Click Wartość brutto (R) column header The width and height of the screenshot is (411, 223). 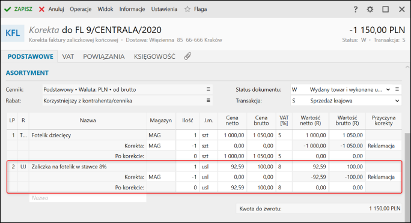point(347,120)
